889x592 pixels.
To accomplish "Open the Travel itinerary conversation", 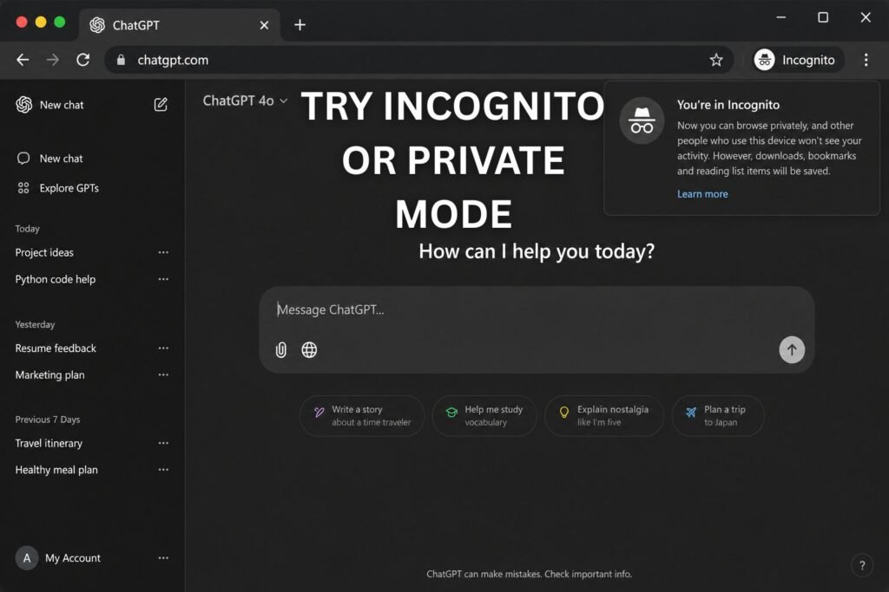I will pos(49,443).
